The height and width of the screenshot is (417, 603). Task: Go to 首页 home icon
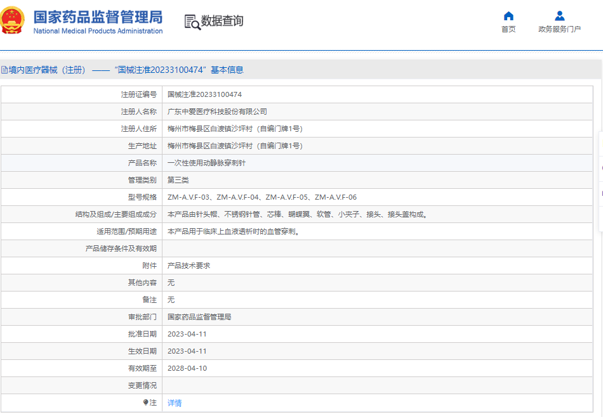(508, 16)
